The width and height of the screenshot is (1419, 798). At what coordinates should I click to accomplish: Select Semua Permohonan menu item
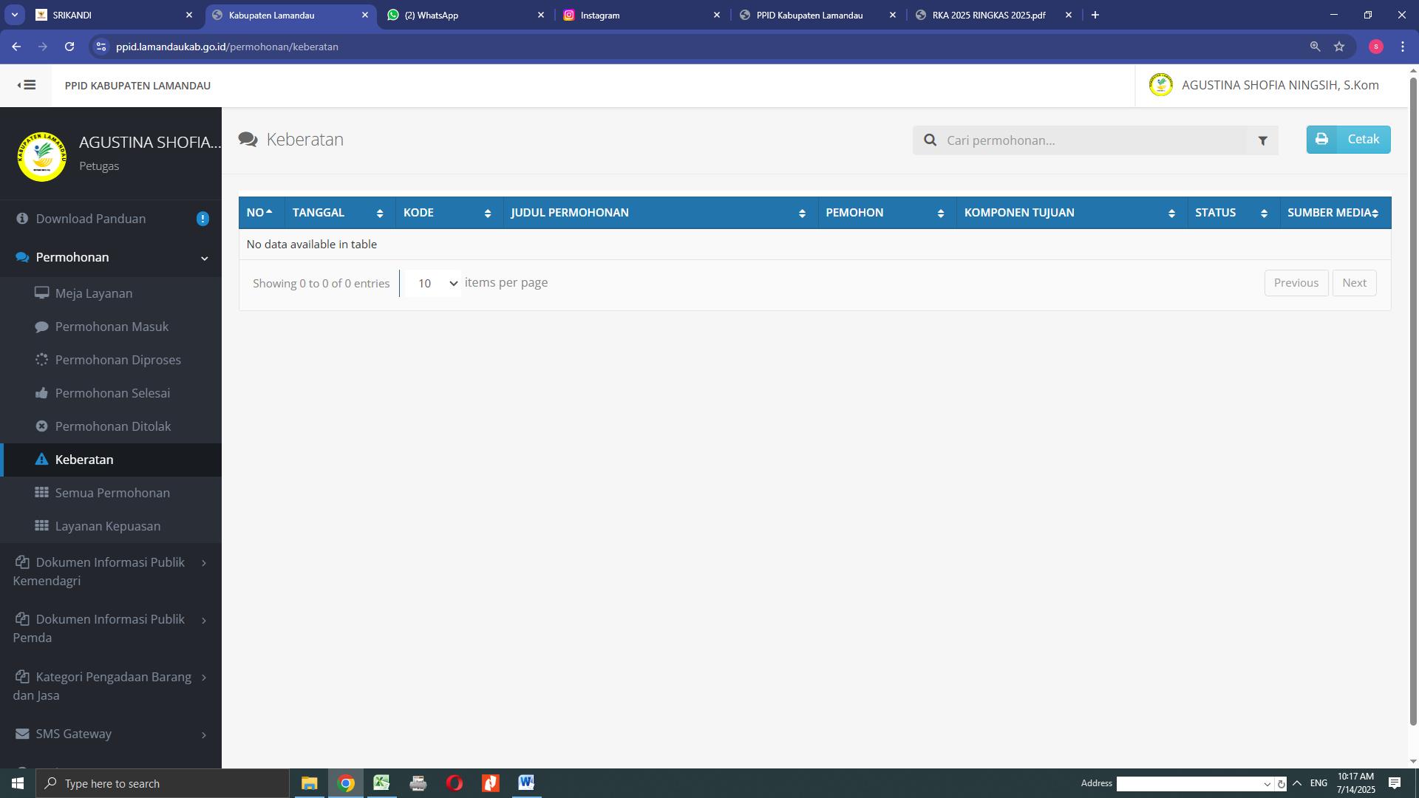[x=112, y=493]
